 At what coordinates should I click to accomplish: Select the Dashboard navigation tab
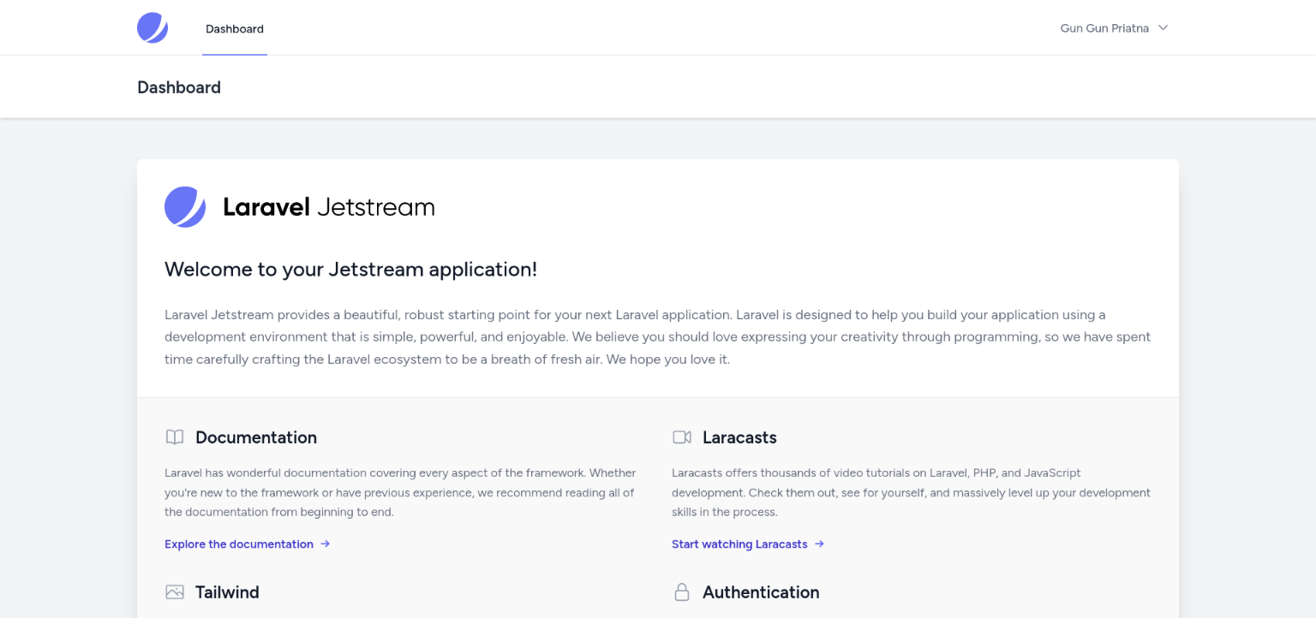point(234,28)
